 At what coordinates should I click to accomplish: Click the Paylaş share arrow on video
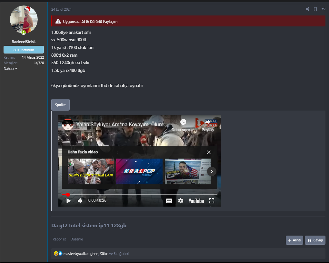[207, 122]
